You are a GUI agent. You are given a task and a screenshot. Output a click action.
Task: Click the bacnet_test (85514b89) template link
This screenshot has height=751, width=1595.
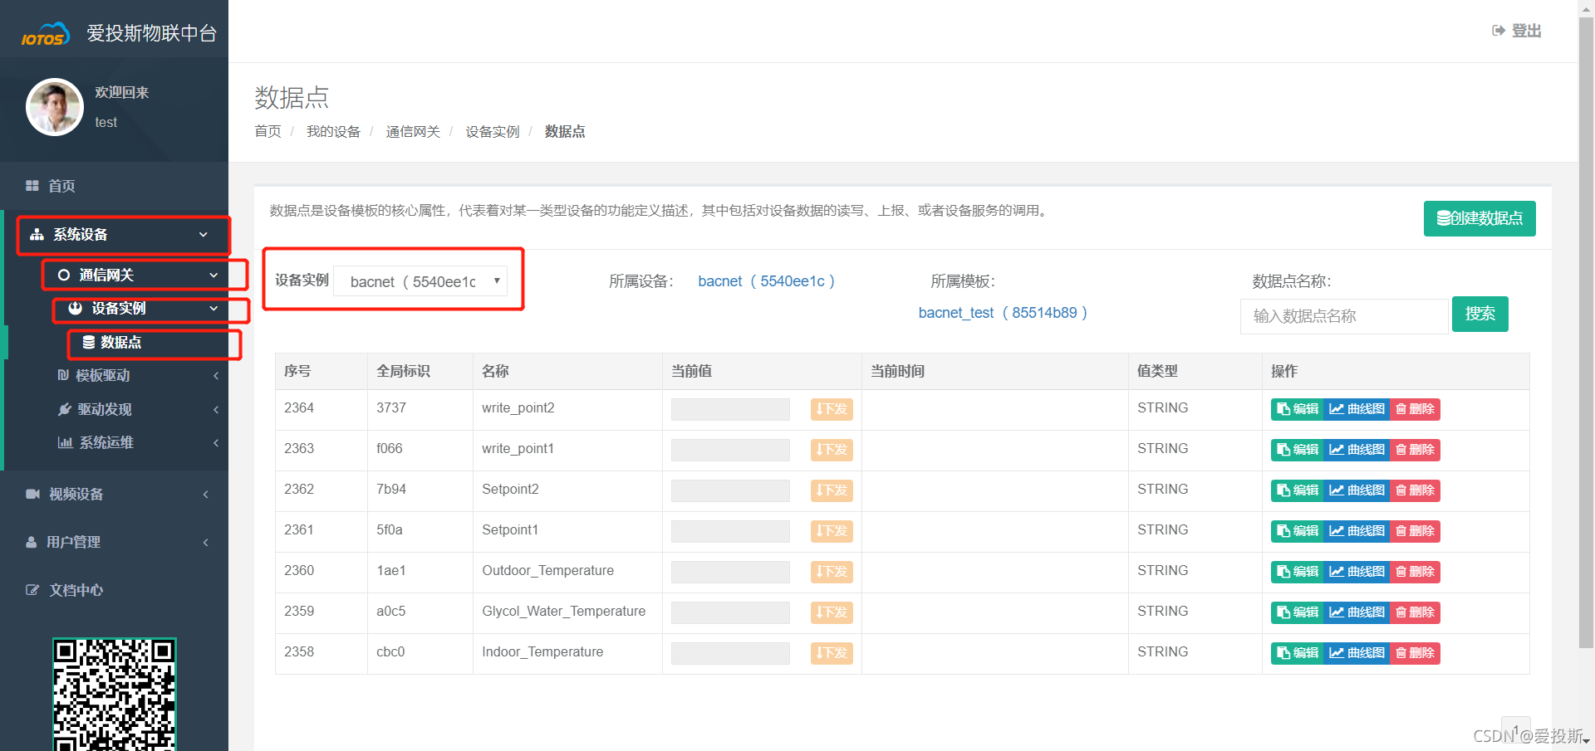point(1002,313)
